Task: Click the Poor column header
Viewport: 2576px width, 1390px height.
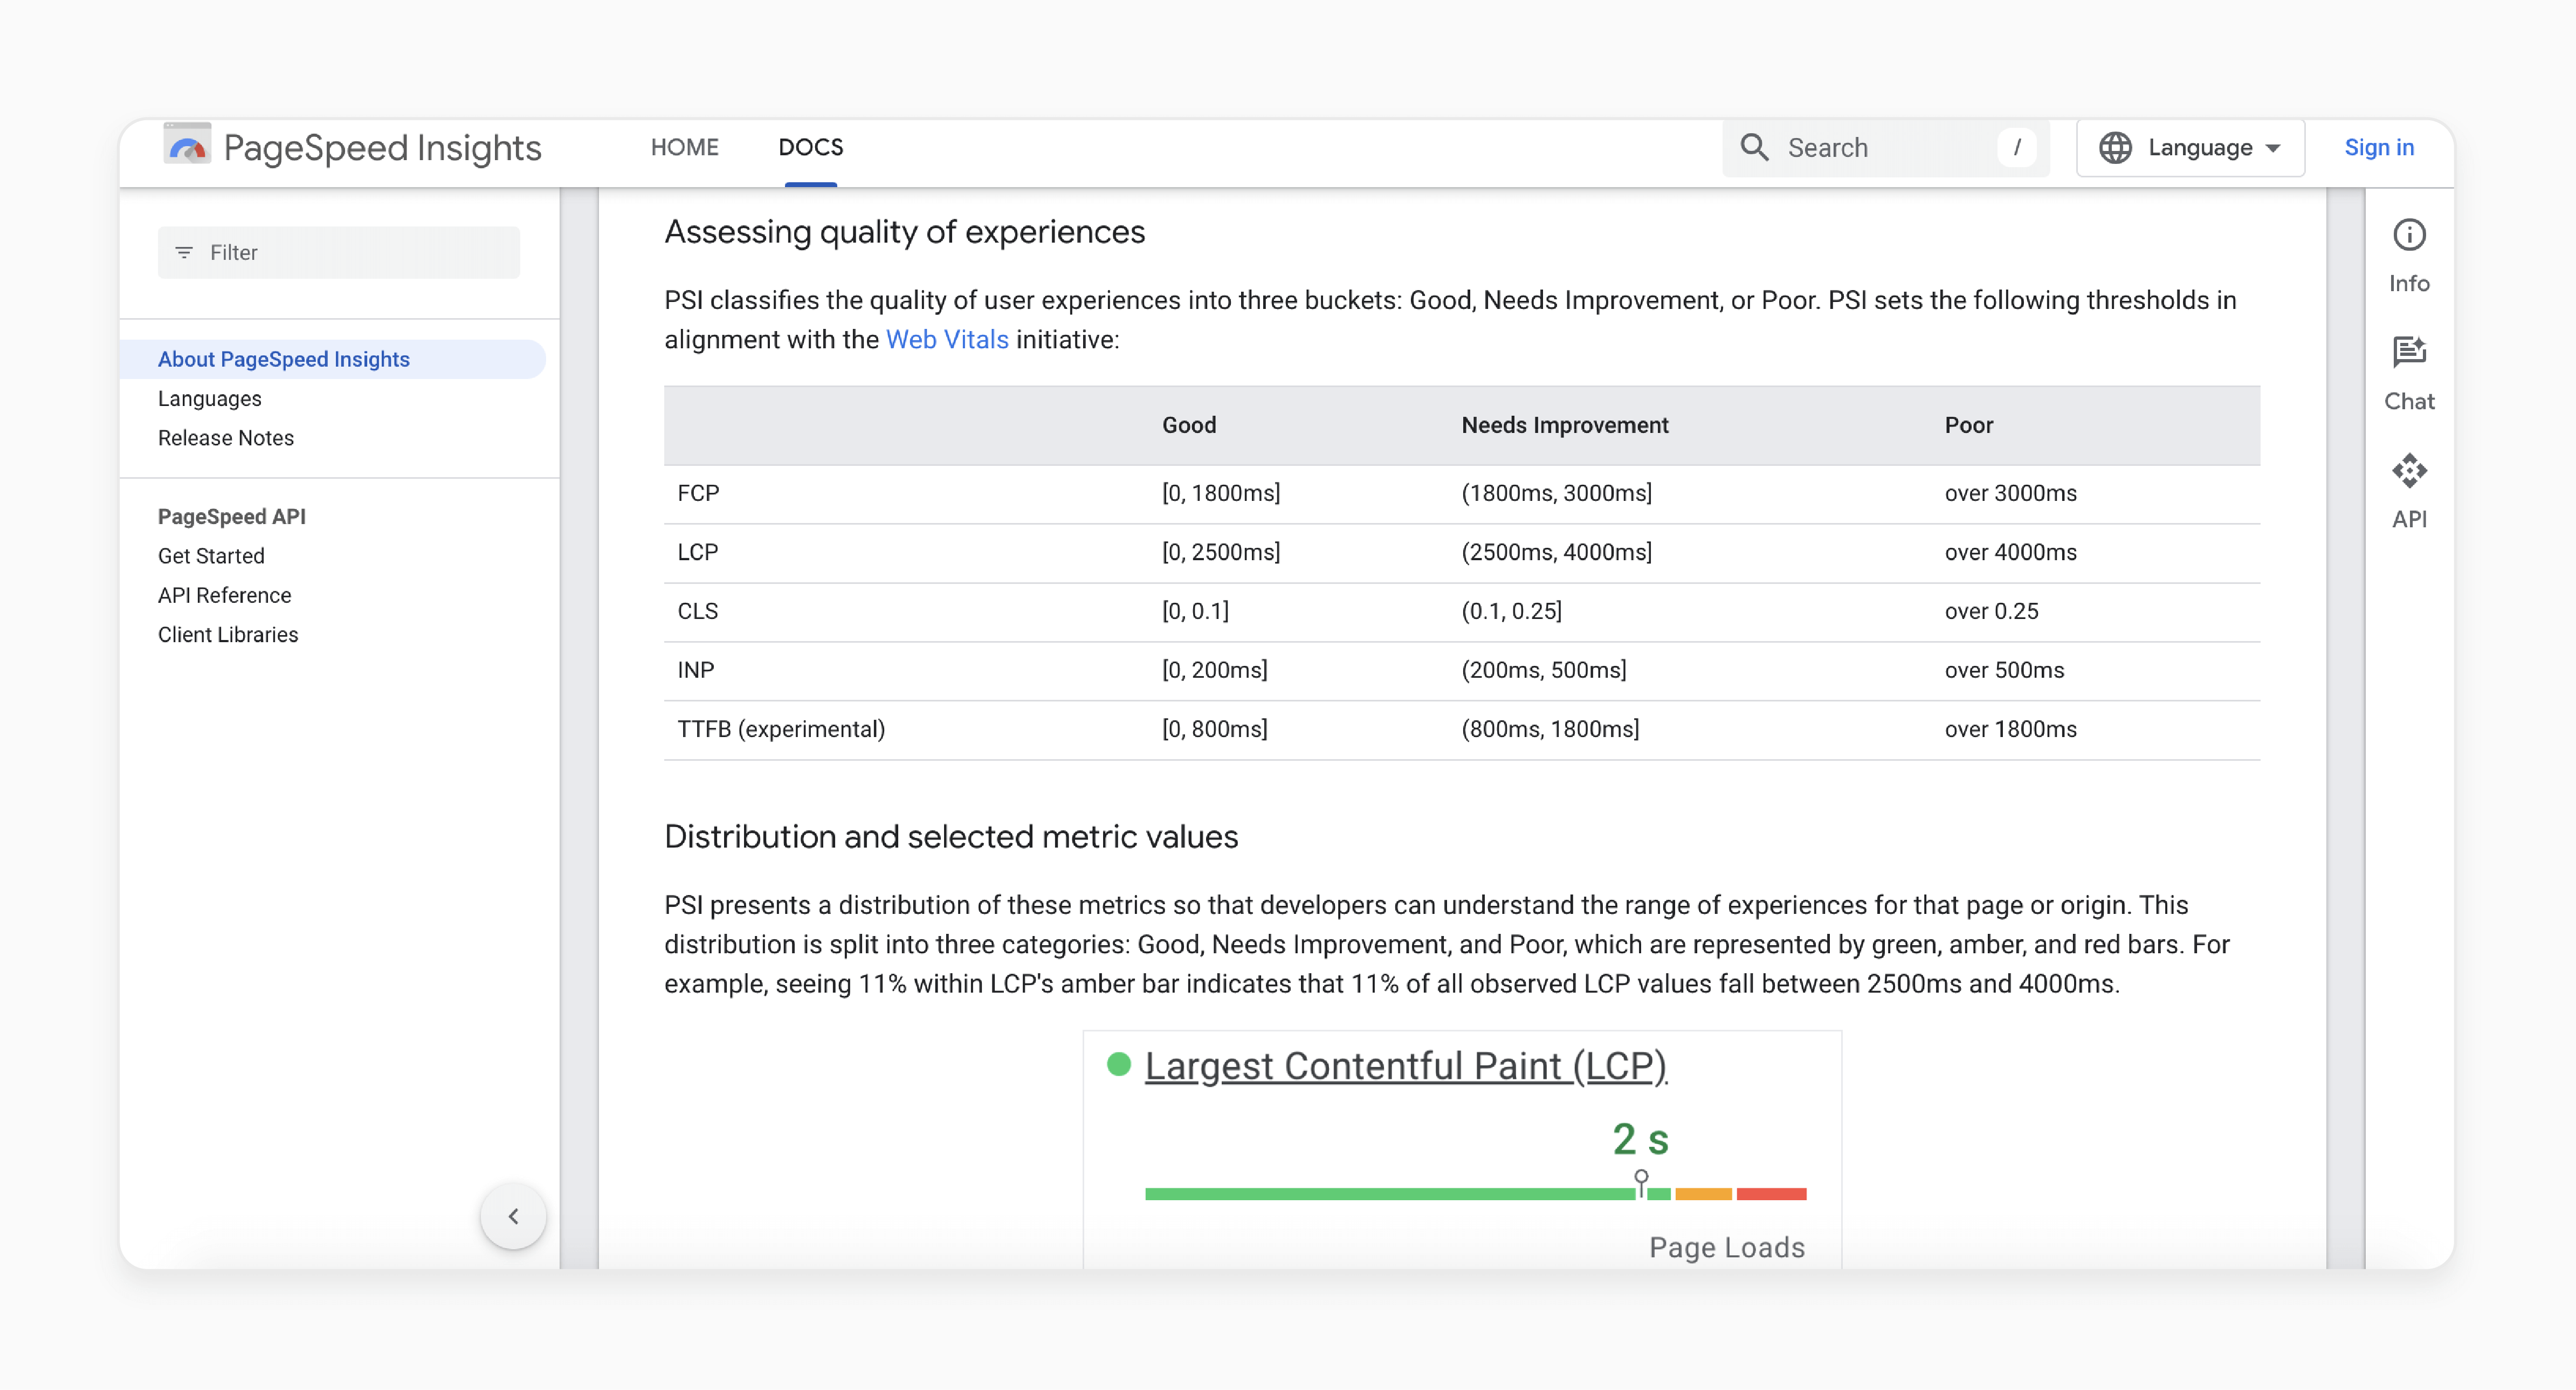Action: click(x=1968, y=425)
